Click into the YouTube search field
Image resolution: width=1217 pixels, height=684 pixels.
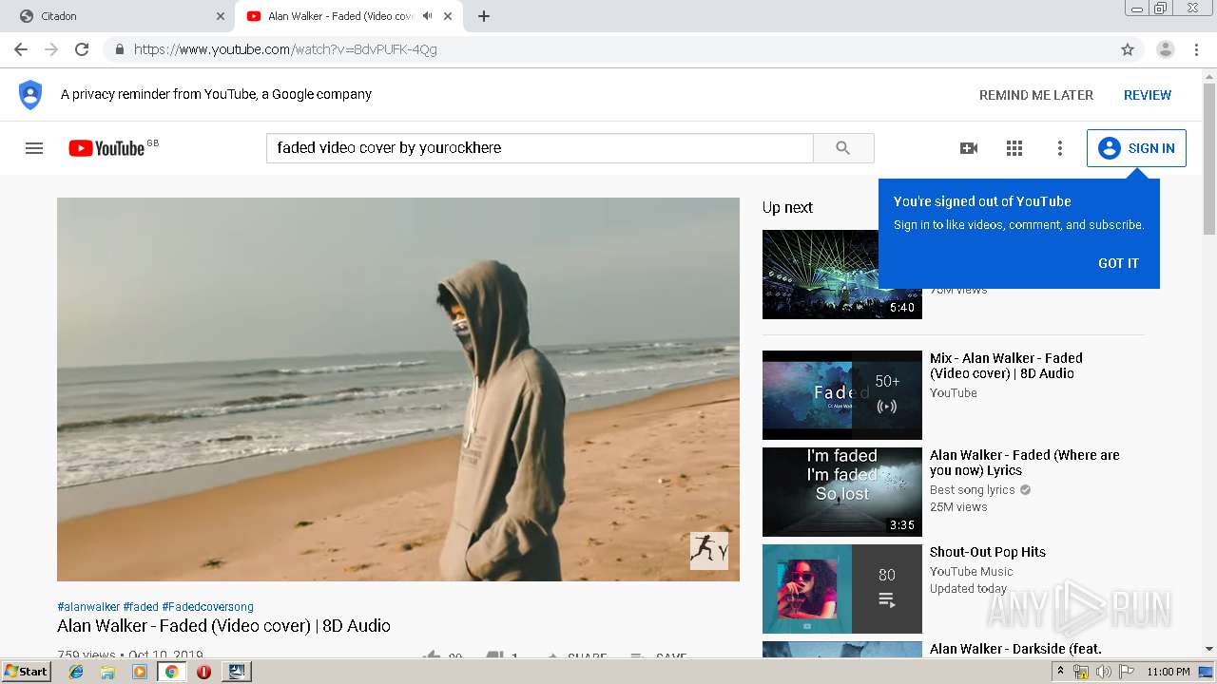539,148
